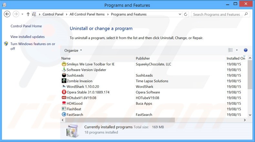The image size is (255, 142).
Task: Expand the view options dropdown arrow
Action: [237, 50]
